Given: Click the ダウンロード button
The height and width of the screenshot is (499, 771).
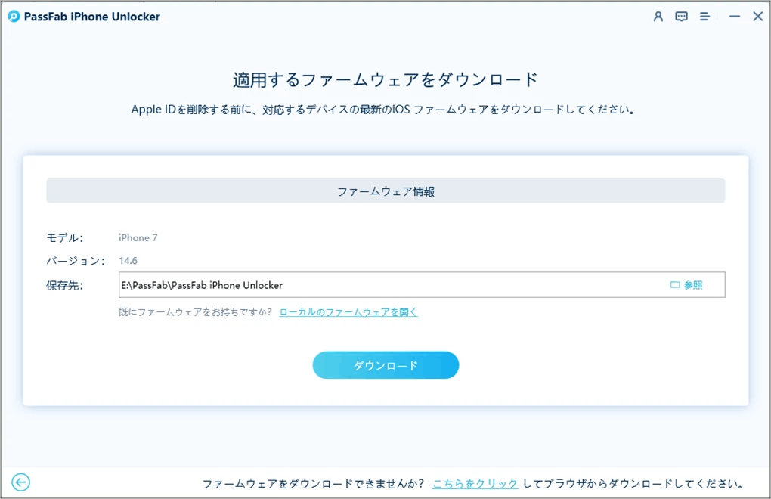Looking at the screenshot, I should (x=385, y=365).
